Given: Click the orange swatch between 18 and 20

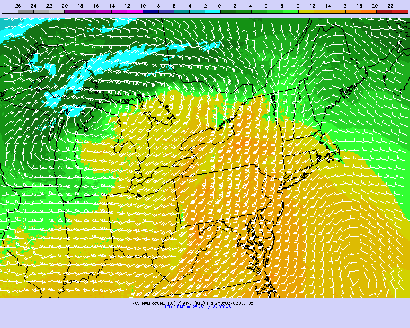Looking at the screenshot, I should coord(369,12).
